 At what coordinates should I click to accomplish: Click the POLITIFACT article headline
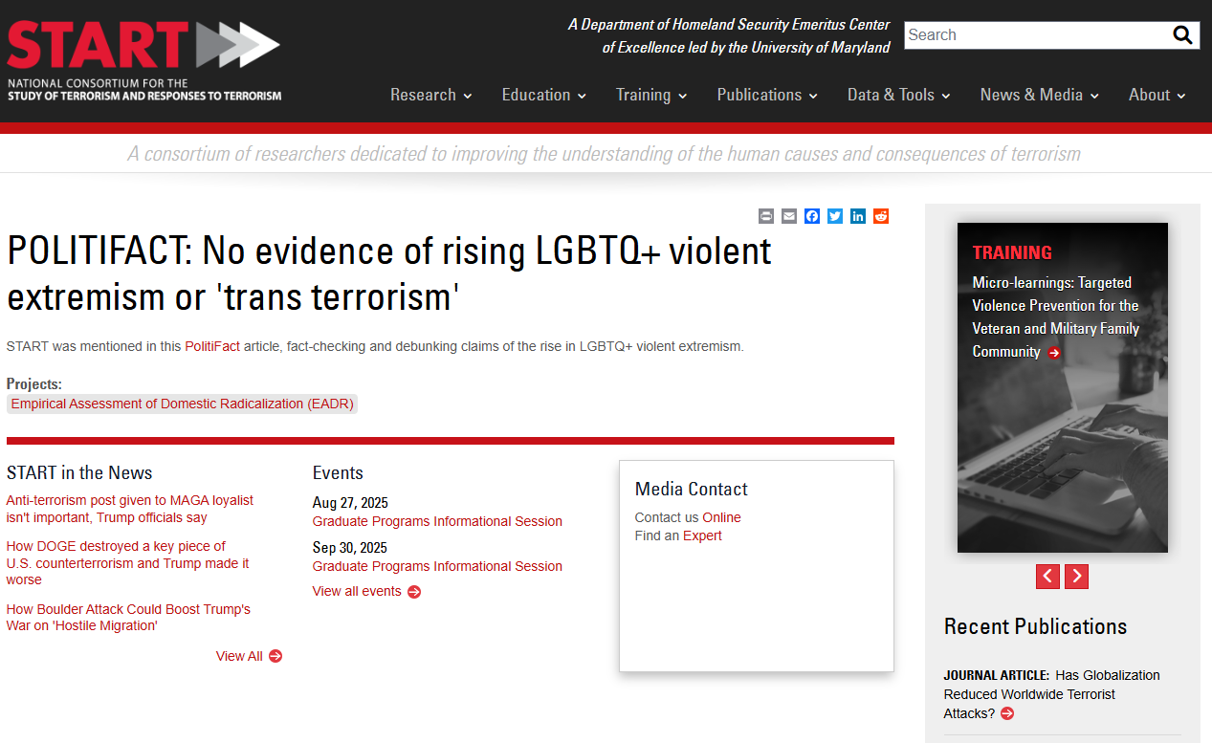pyautogui.click(x=389, y=273)
